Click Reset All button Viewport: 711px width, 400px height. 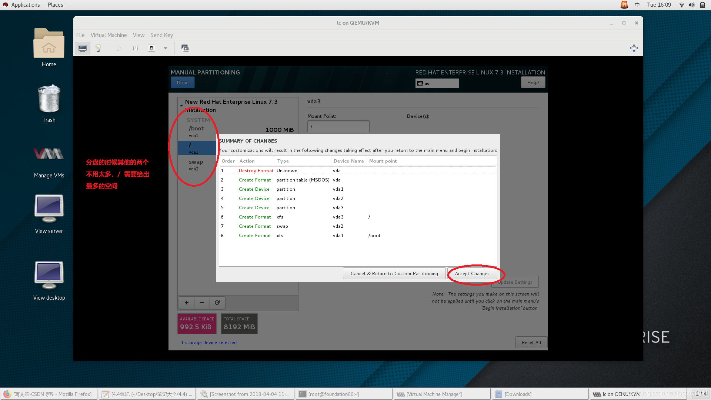coord(531,343)
